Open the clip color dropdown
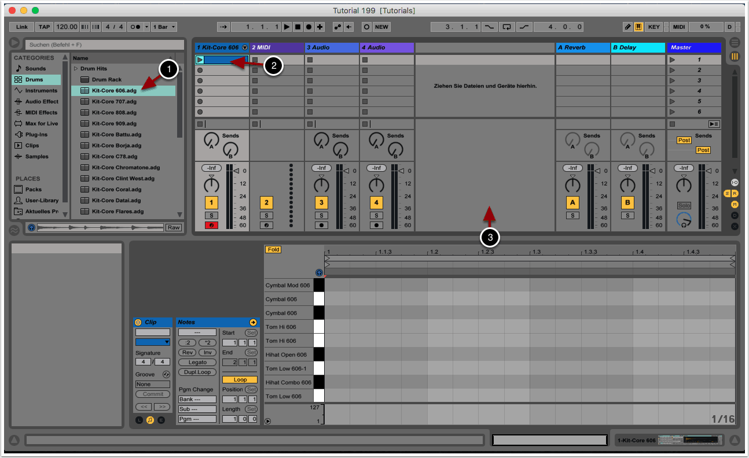 point(153,342)
